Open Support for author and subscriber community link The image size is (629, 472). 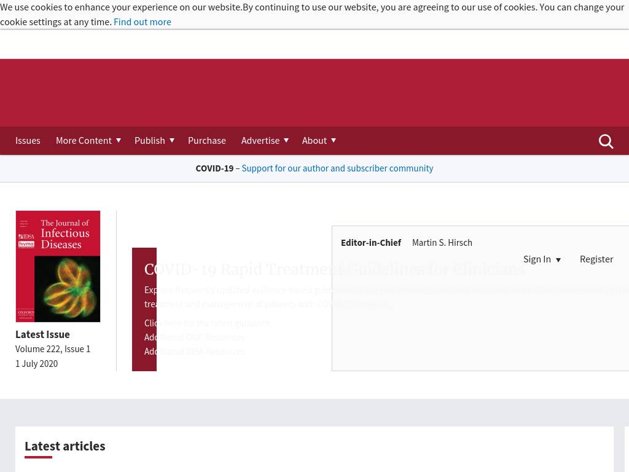coord(337,168)
